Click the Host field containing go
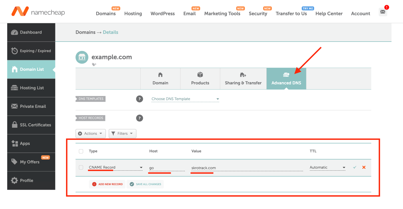This screenshot has height=209, width=403. (167, 168)
